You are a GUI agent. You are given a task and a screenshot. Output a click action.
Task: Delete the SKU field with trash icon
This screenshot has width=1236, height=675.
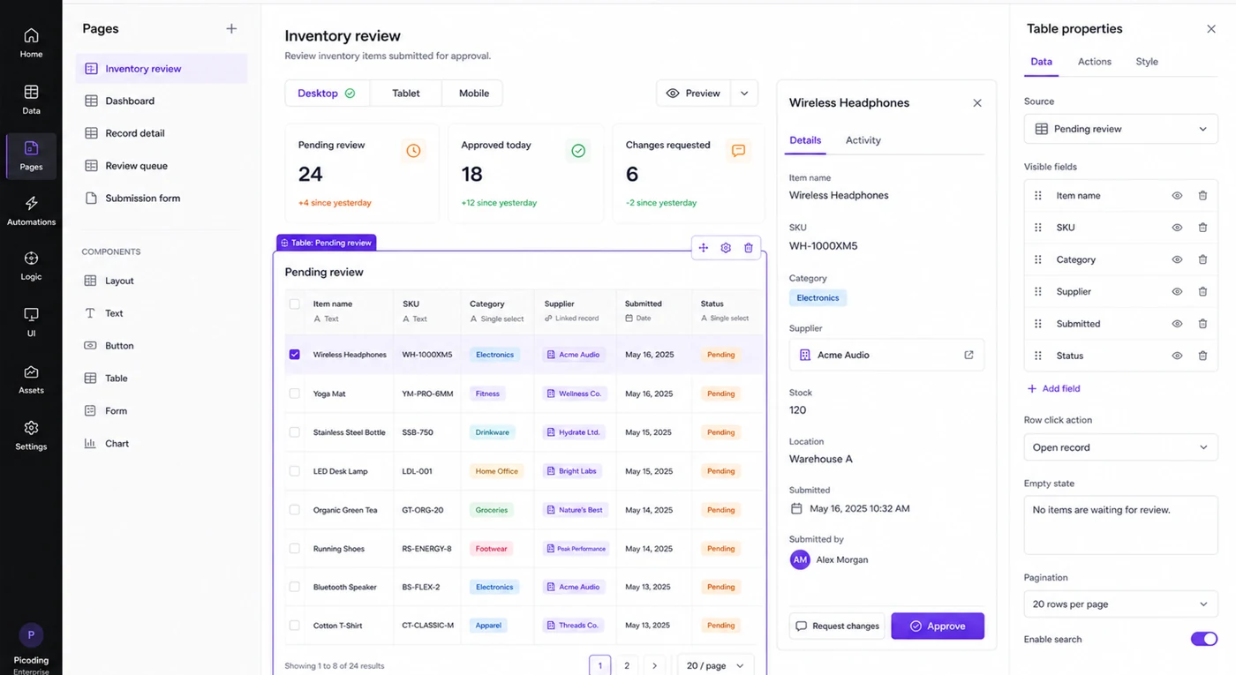(x=1202, y=228)
